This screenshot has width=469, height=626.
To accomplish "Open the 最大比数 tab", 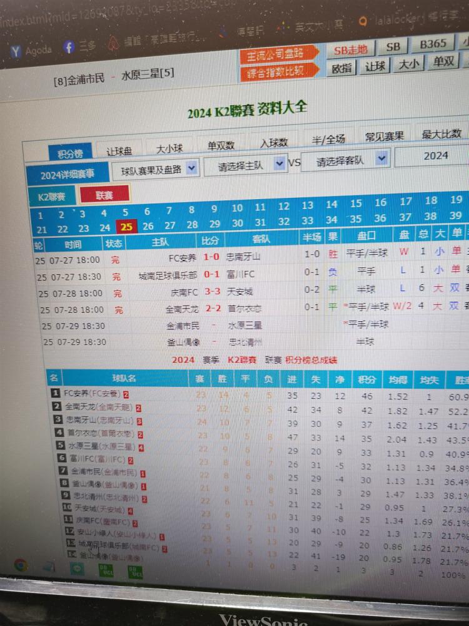I will 441,133.
